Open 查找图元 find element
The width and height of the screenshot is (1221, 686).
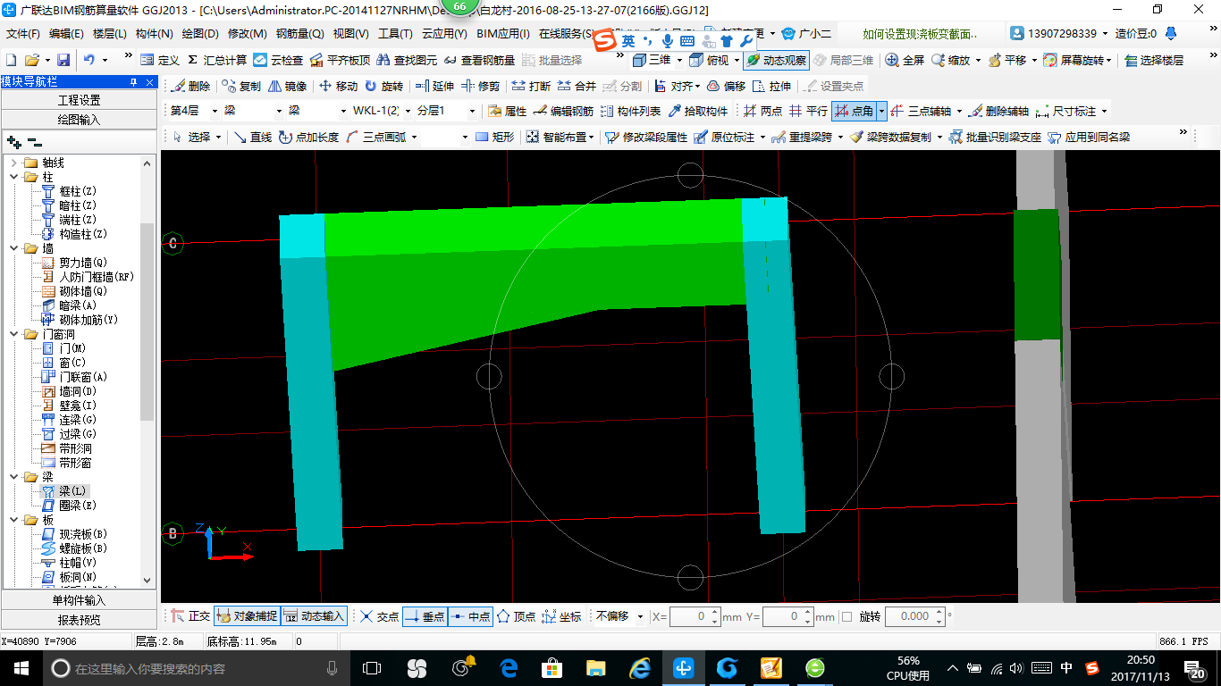tap(407, 60)
